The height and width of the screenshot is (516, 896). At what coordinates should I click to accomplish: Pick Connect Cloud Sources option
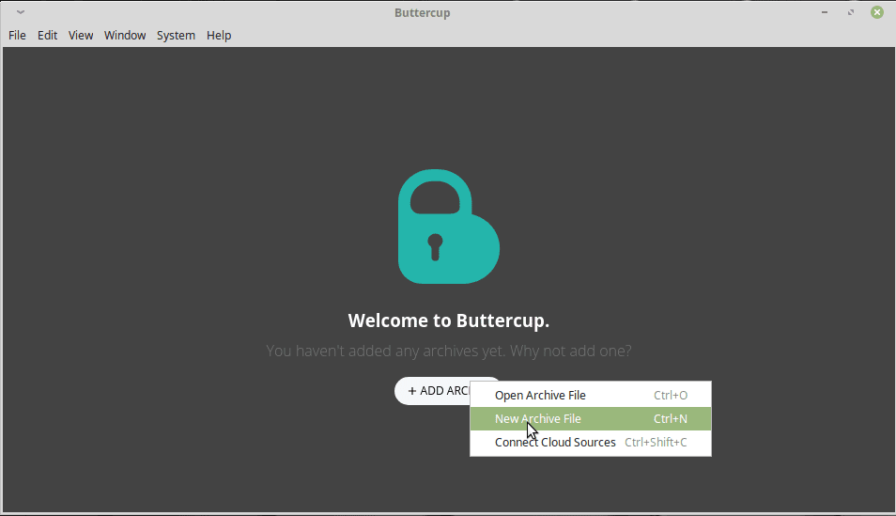[590, 442]
